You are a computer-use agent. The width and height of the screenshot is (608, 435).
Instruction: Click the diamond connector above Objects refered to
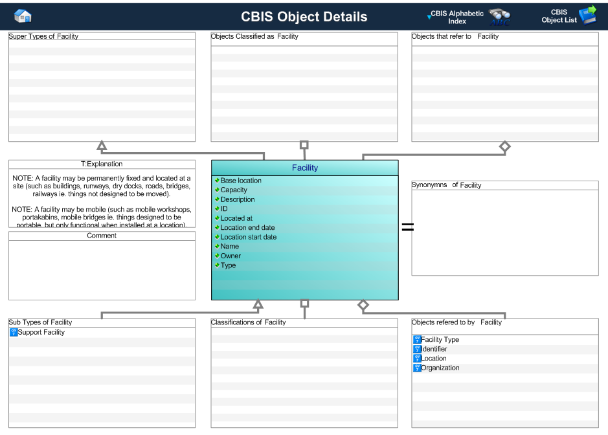click(363, 305)
